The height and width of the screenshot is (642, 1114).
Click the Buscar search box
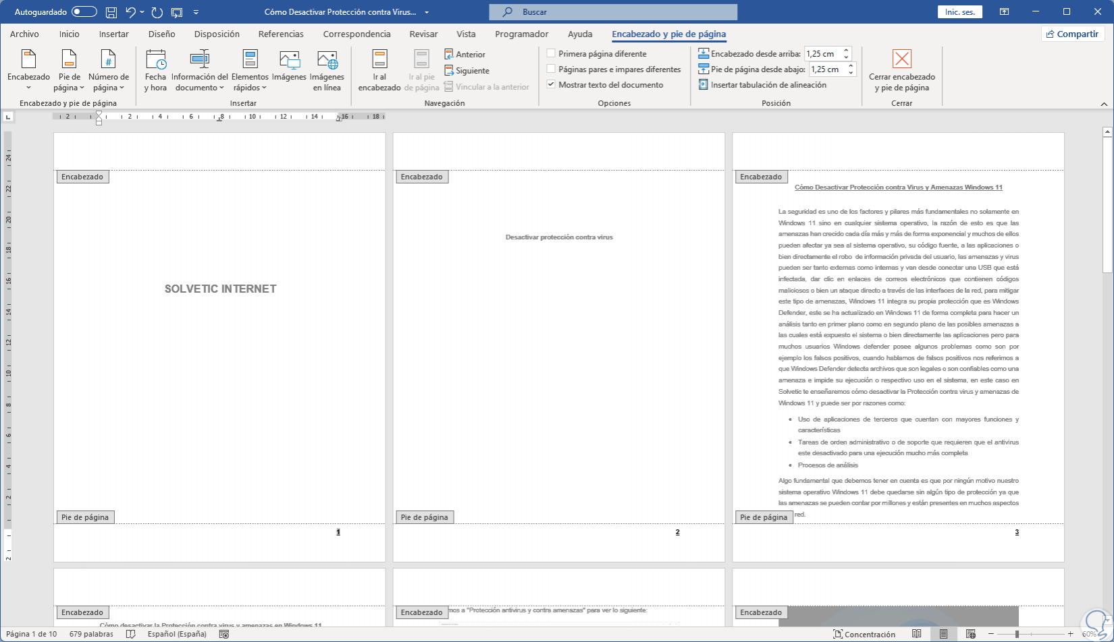point(613,12)
